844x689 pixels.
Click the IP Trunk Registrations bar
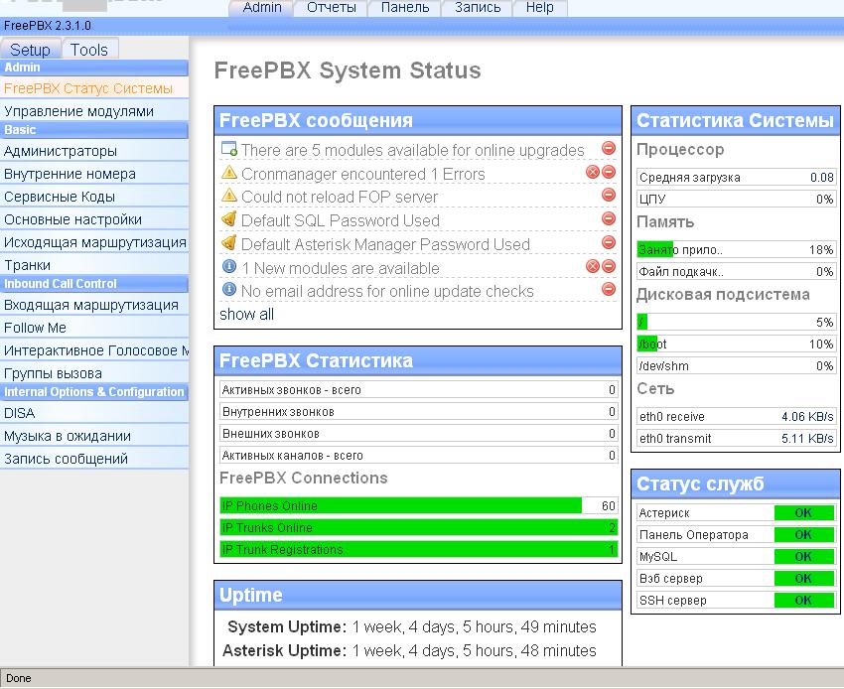419,549
